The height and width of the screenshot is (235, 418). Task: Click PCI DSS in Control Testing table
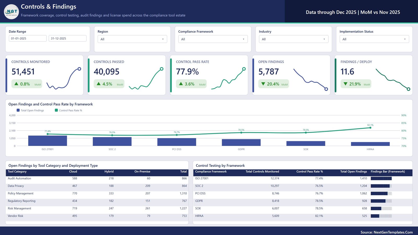[200, 193]
